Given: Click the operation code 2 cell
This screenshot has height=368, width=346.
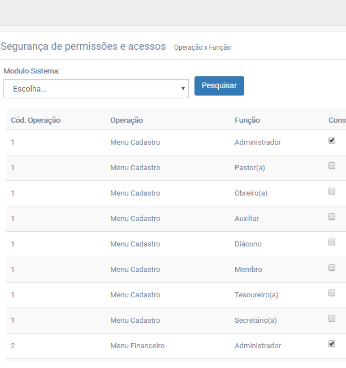Looking at the screenshot, I should (13, 346).
